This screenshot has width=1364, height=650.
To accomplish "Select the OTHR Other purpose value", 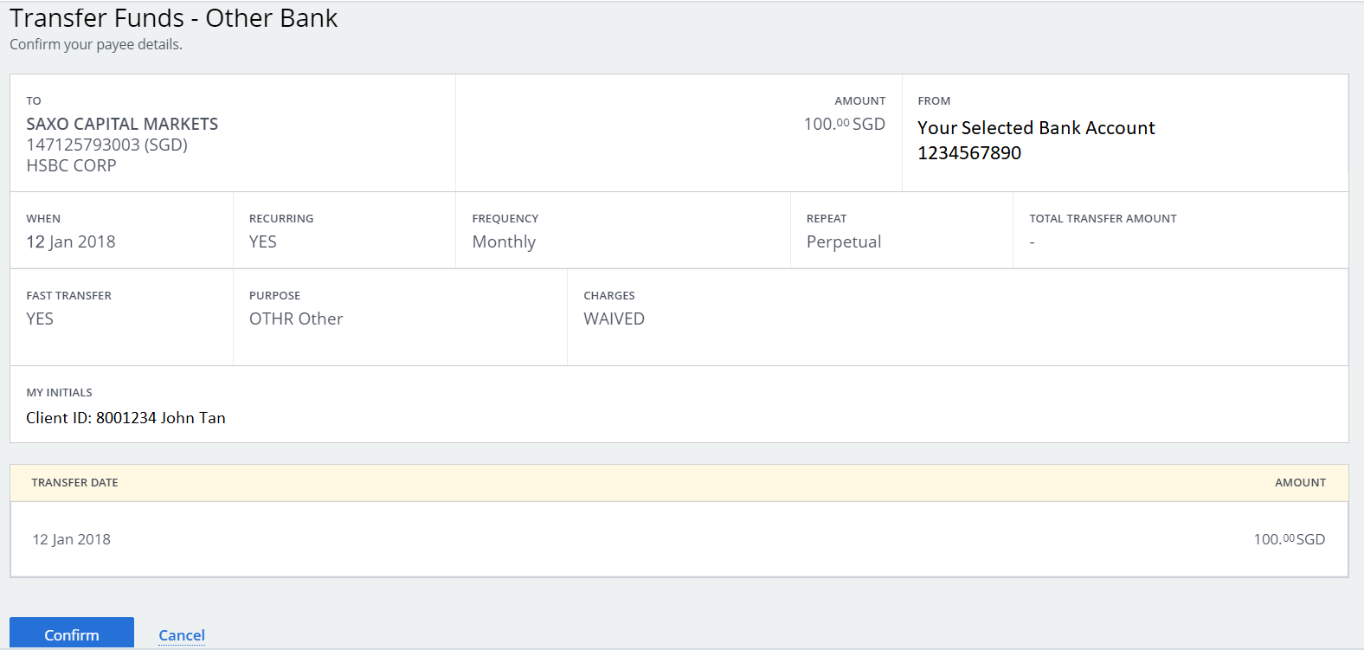I will click(x=296, y=319).
